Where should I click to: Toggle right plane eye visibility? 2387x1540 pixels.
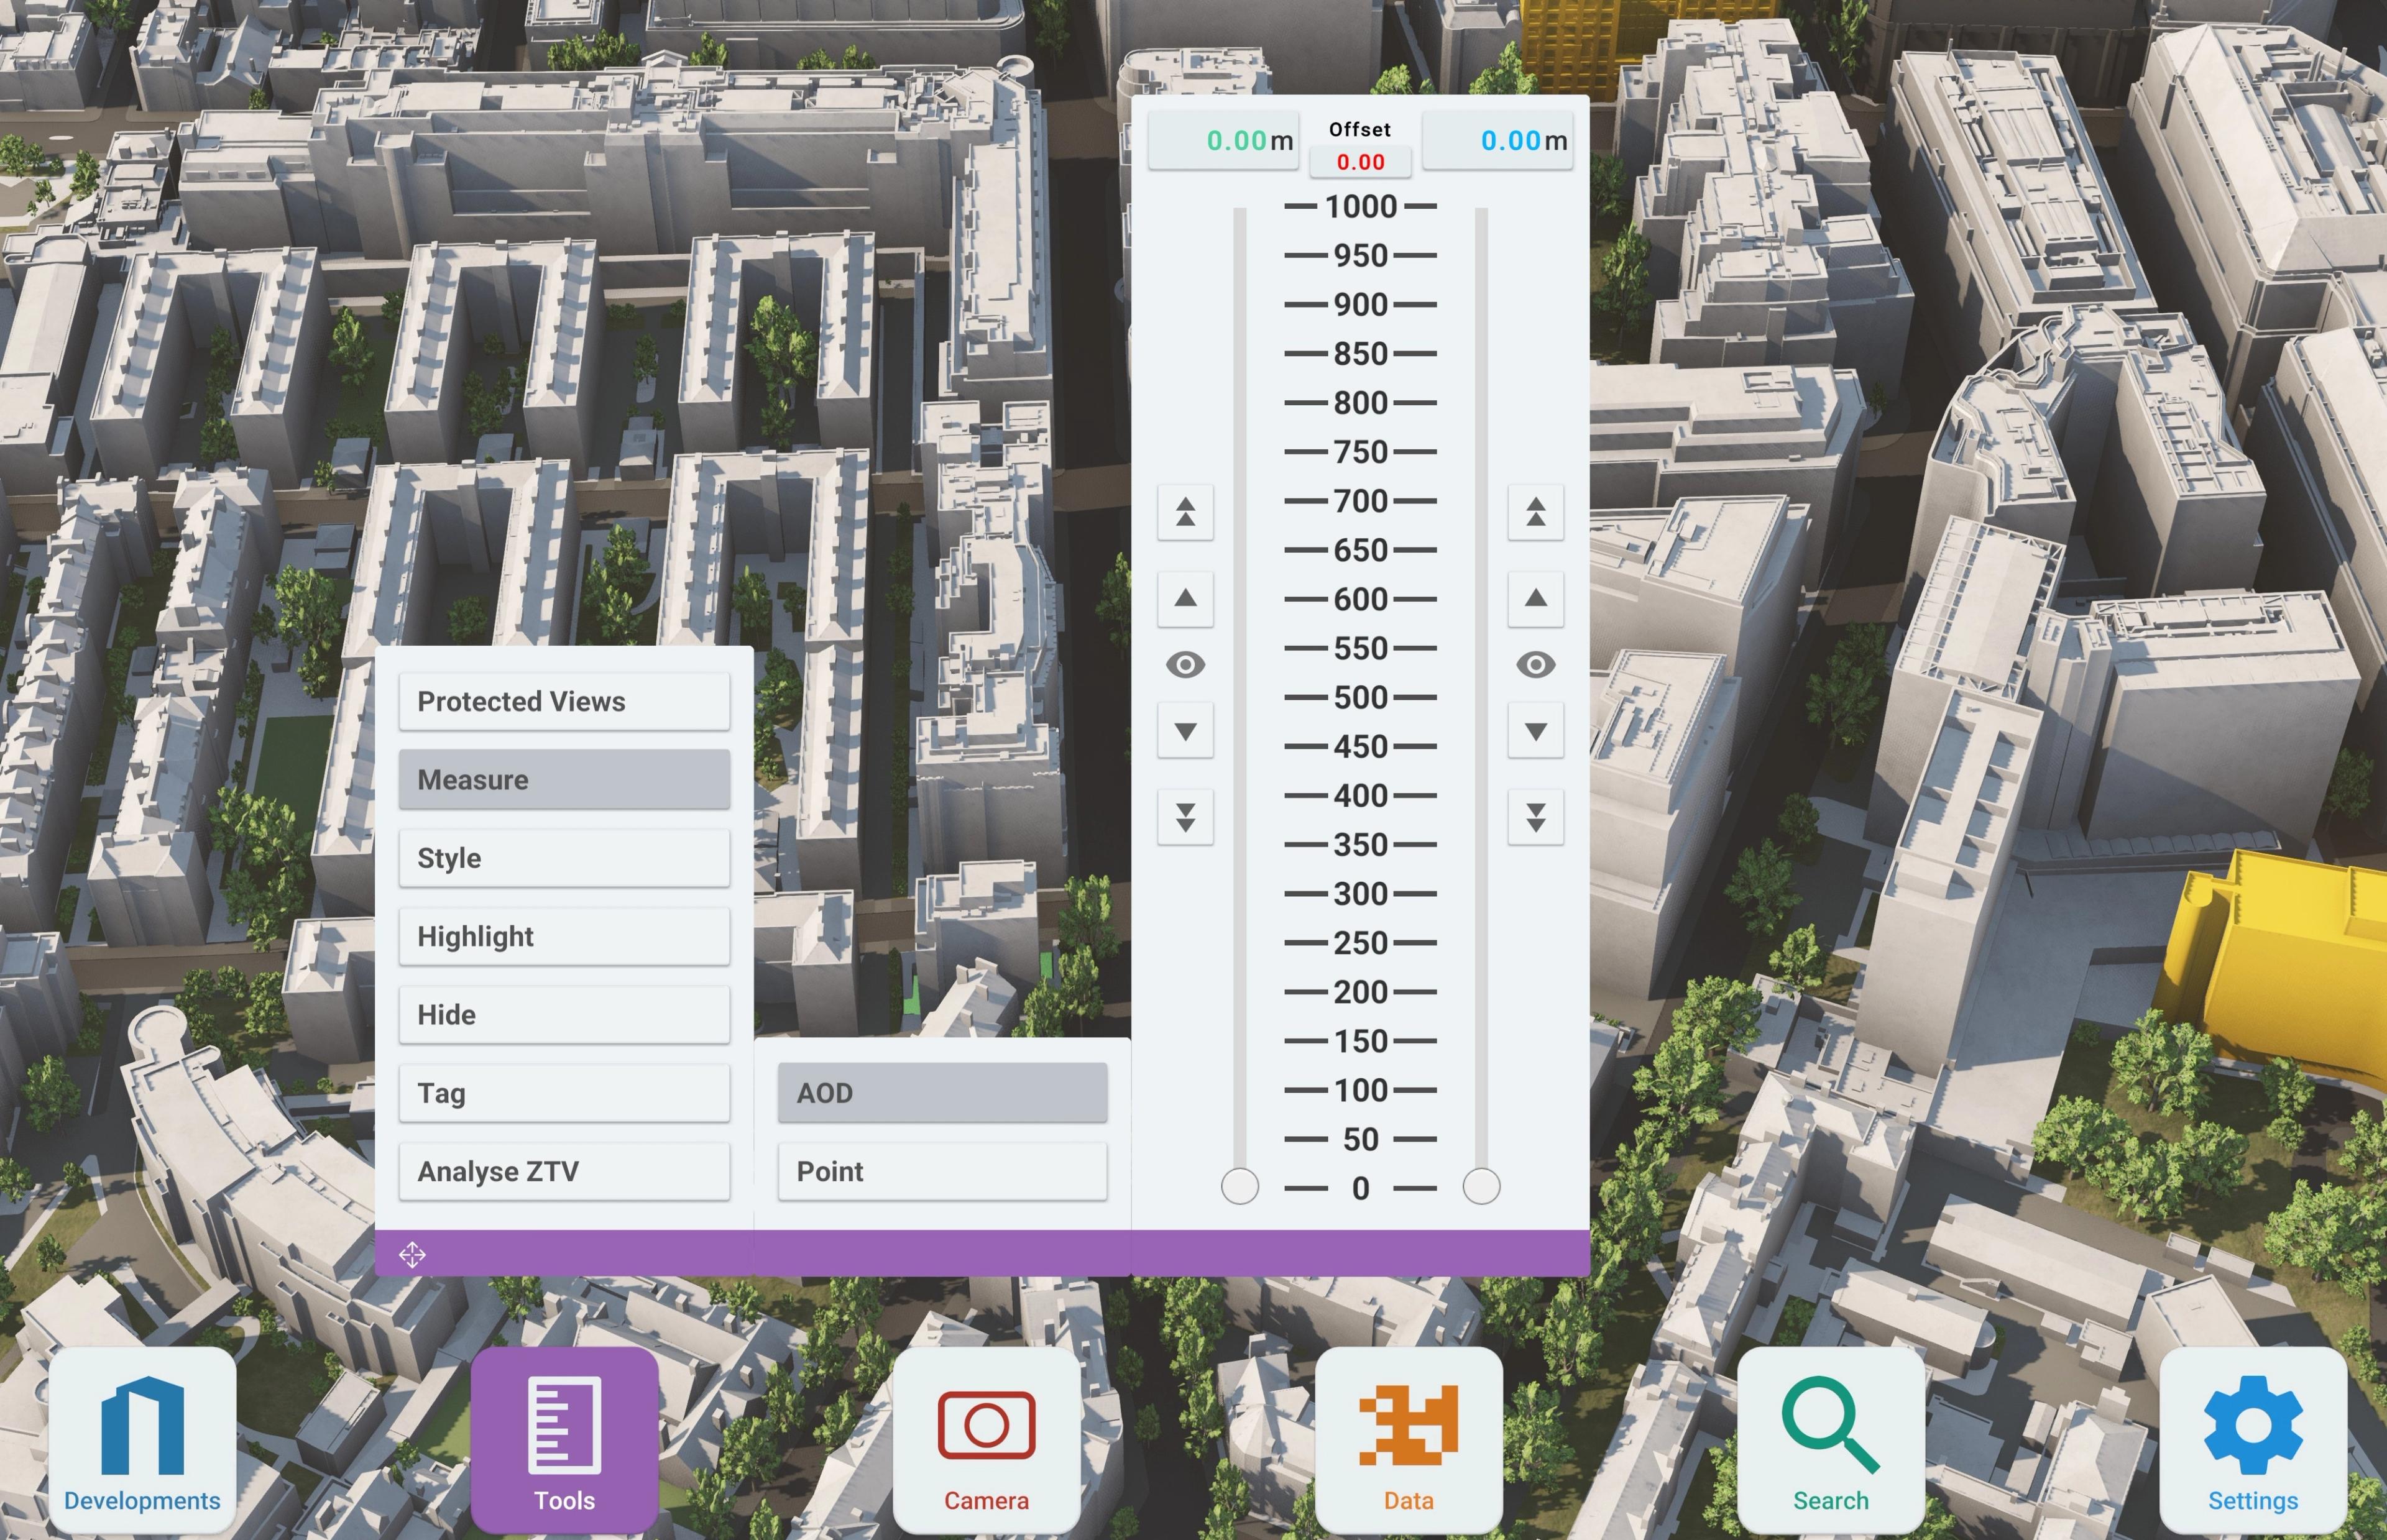(1535, 664)
